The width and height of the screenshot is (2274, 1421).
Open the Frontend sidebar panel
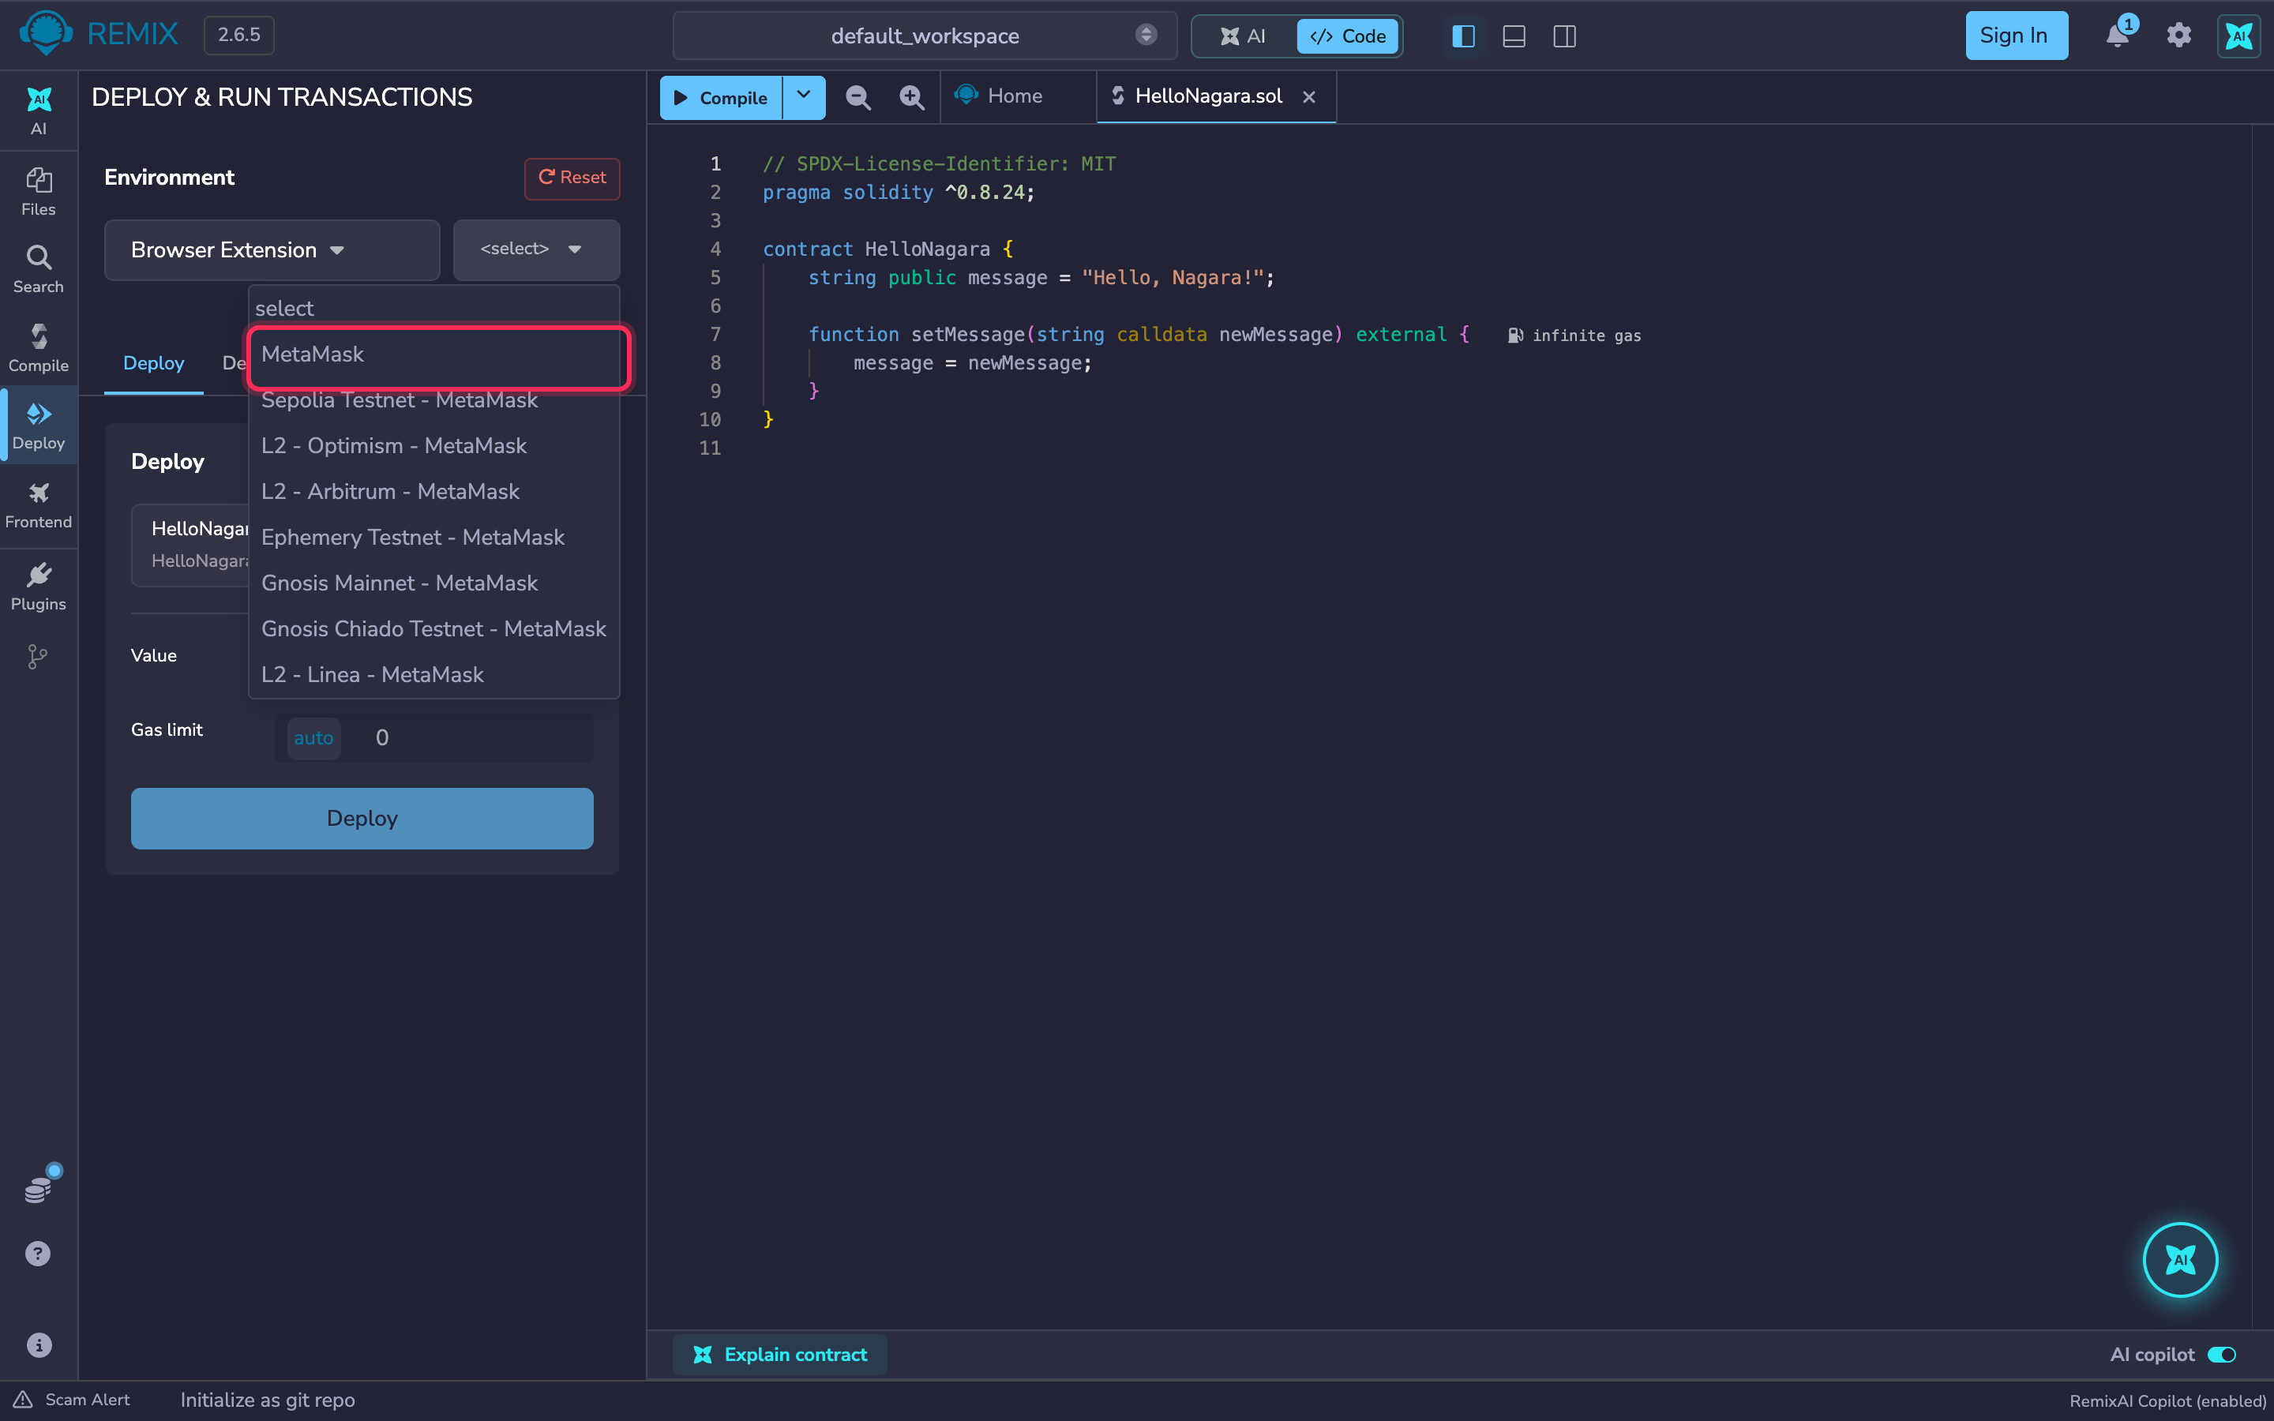click(39, 504)
